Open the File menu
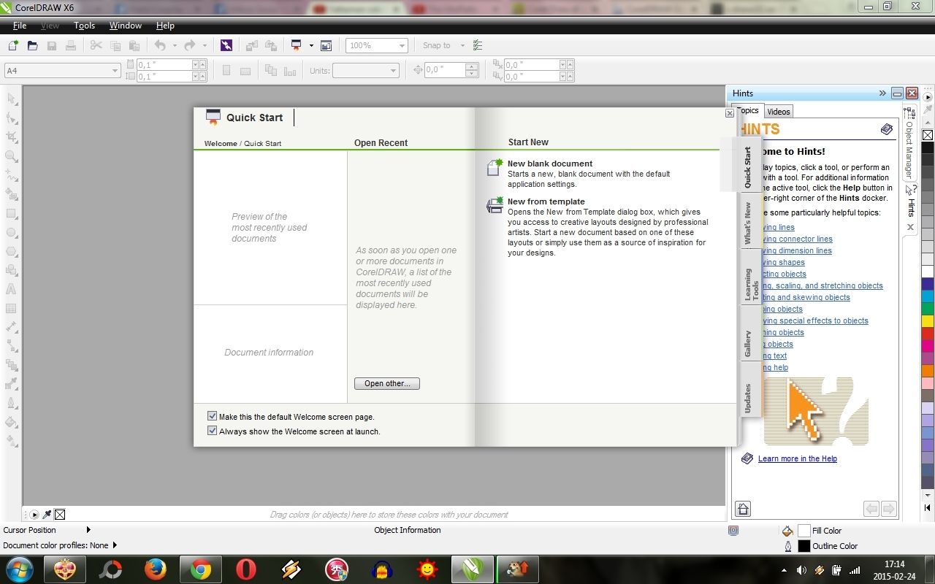This screenshot has height=584, width=935. 20,25
